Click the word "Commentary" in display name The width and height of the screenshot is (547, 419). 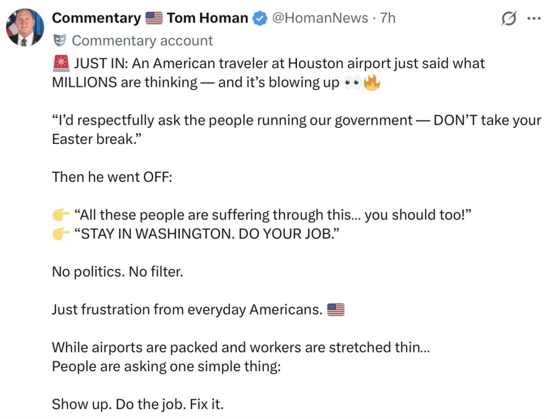click(x=96, y=18)
